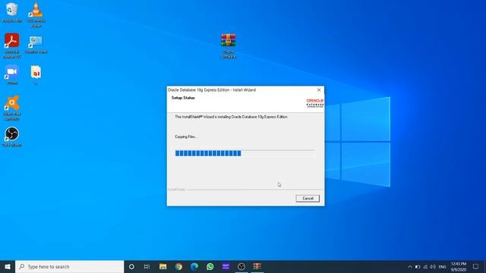Screen dimensions: 486x273
Task: Launch Google Chrome from the taskbar
Action: (178, 266)
